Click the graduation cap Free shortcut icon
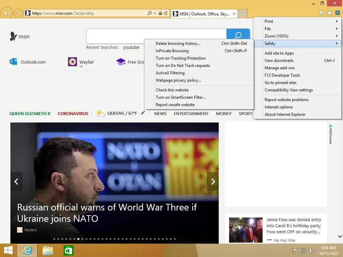The width and height of the screenshot is (343, 257). coord(121,62)
